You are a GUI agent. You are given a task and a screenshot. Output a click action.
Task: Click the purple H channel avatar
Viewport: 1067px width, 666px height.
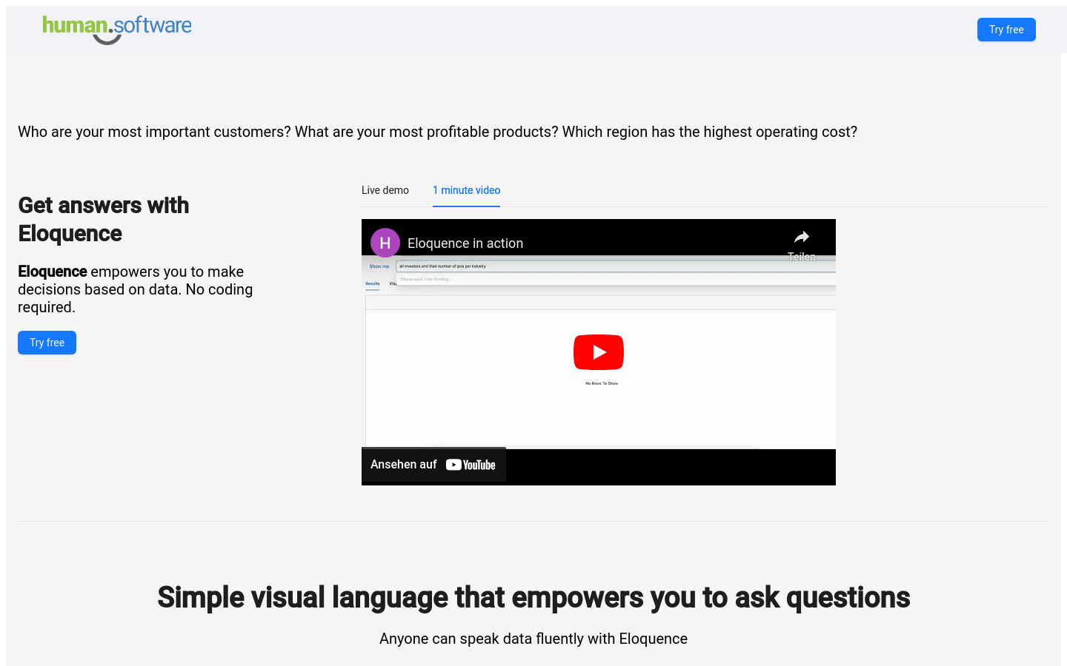(385, 243)
